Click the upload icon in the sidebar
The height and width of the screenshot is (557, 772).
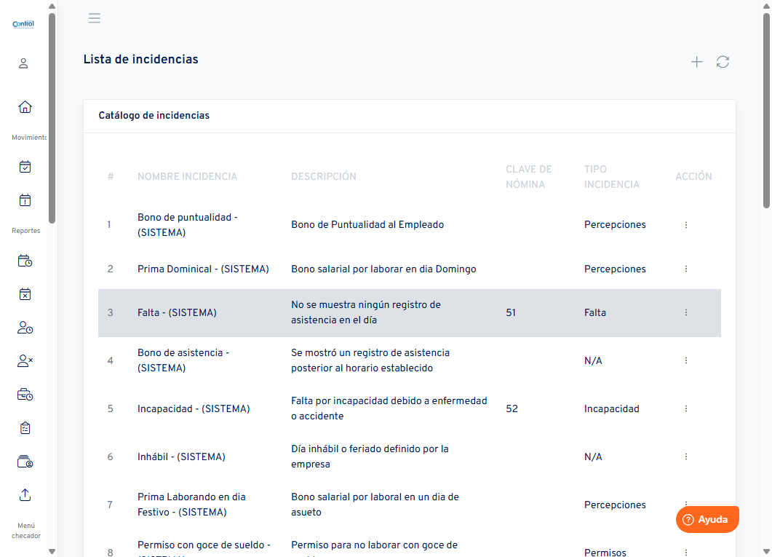point(25,495)
